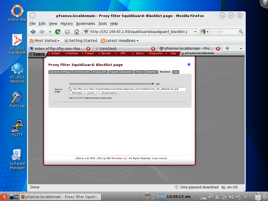
Task: Expand the hidden tray icons arrow
Action: [x=245, y=197]
